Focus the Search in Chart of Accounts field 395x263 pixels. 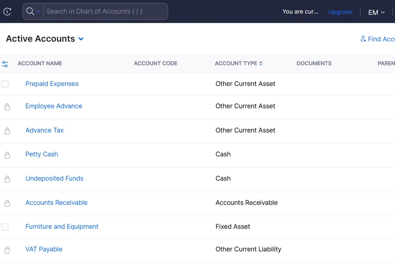pos(105,11)
